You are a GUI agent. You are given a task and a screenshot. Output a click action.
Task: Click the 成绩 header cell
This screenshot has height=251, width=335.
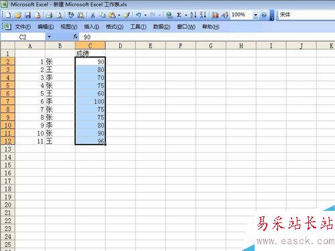pos(90,54)
